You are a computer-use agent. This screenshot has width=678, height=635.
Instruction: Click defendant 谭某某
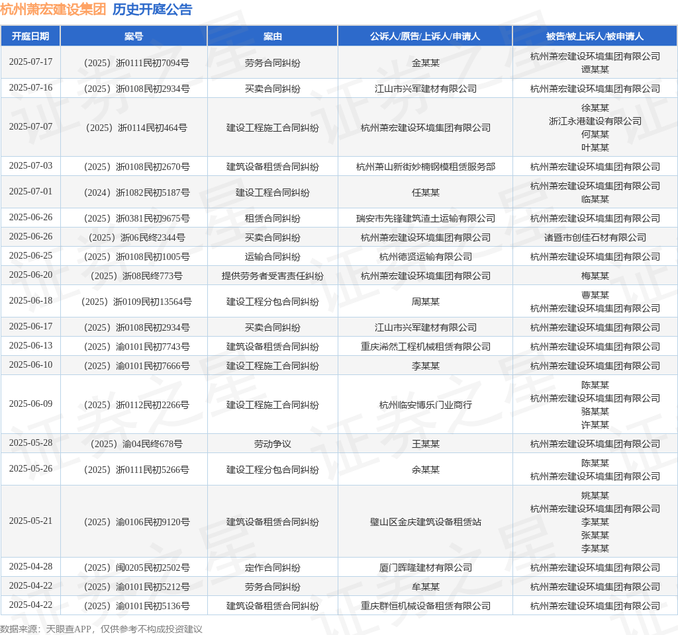[595, 69]
